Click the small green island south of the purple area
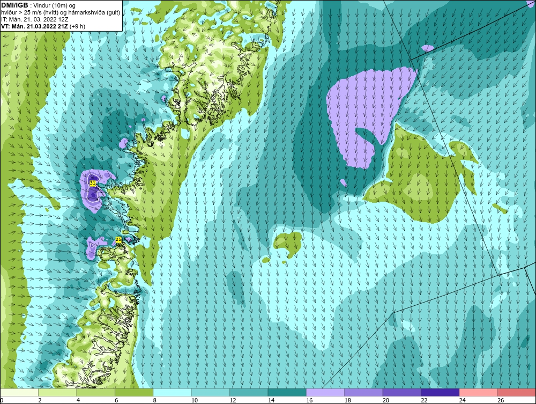536x404 pixels. click(x=288, y=243)
